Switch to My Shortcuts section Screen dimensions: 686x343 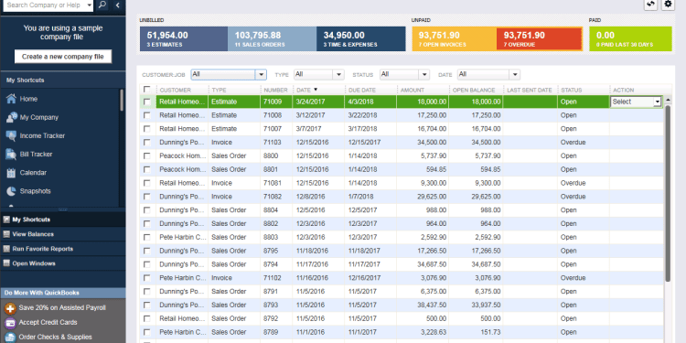(x=62, y=220)
